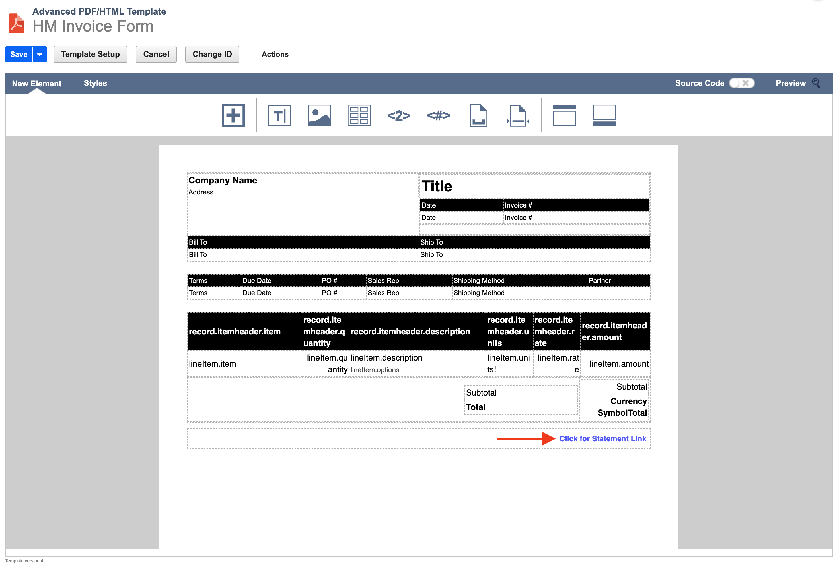Image resolution: width=839 pixels, height=563 pixels.
Task: Select the white Bill To value cell
Action: tap(303, 254)
